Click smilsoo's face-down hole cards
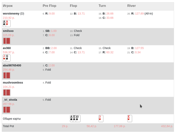The width and height of the screenshot is (176, 134). click(7, 41)
